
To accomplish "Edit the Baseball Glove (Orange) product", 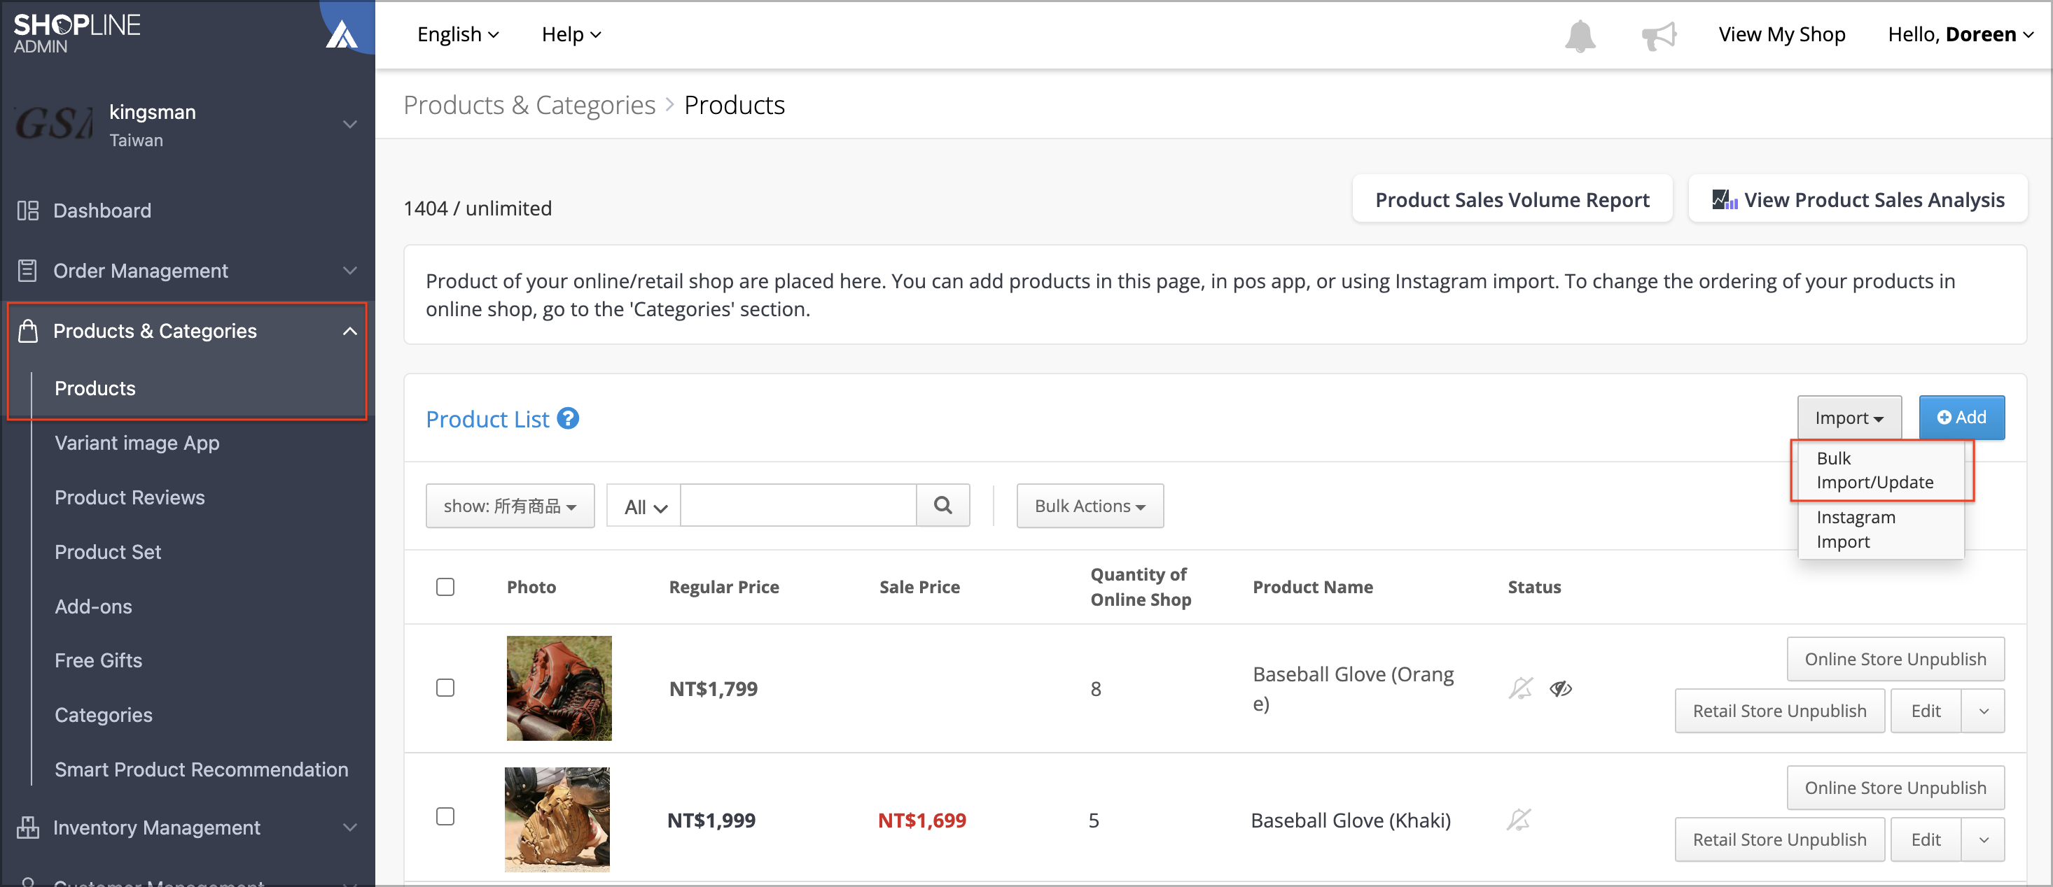I will (x=1926, y=710).
